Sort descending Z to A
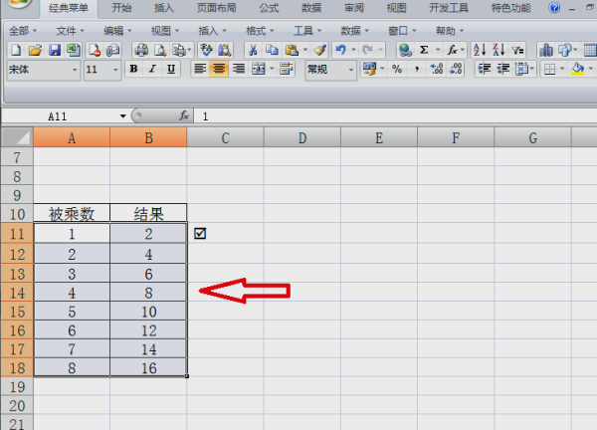The image size is (597, 430). point(498,50)
